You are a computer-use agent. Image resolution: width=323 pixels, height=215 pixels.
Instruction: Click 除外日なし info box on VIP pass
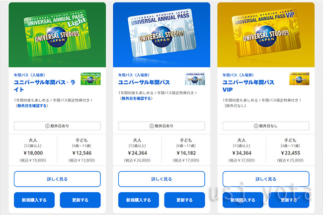(266, 126)
